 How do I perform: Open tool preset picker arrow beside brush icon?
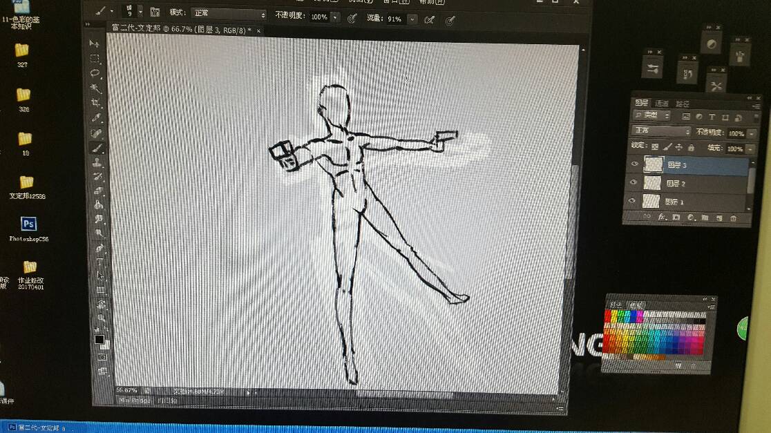[x=112, y=11]
